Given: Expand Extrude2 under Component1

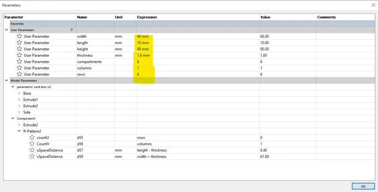Looking at the screenshot, I should [19, 125].
